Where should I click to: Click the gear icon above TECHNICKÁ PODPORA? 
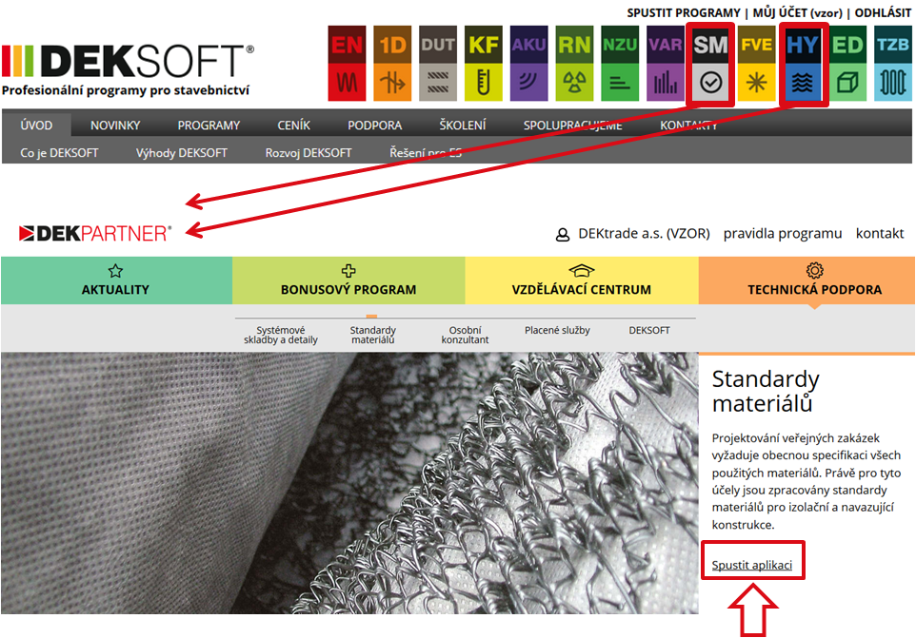coord(814,270)
